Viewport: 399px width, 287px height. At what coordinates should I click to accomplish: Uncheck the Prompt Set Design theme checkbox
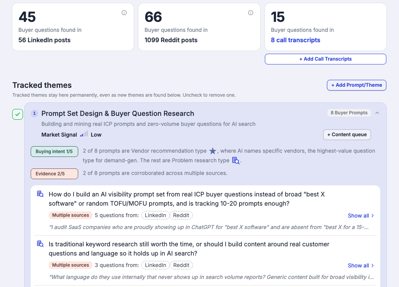18,114
